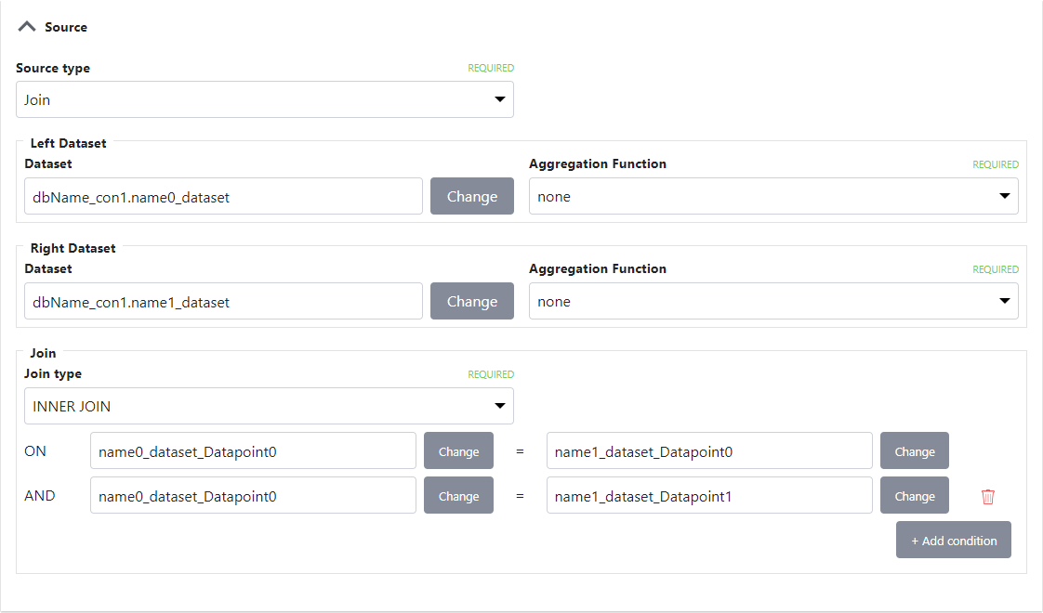This screenshot has width=1043, height=613.
Task: Select AND row name0_dataset_Datapoint0 field
Action: point(253,495)
